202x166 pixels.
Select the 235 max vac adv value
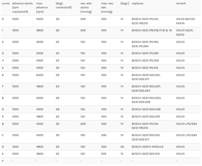[x=104, y=154]
